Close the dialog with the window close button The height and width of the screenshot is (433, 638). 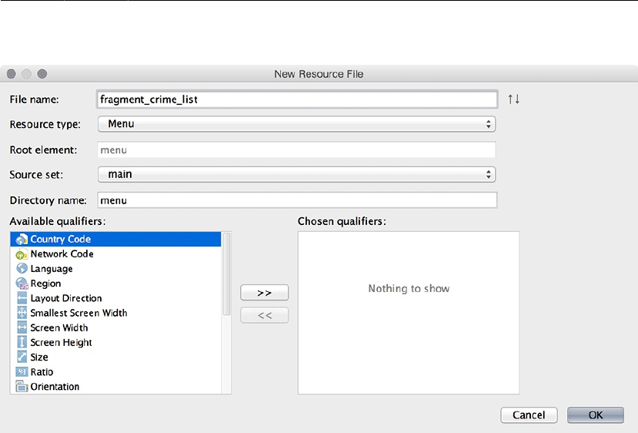(12, 74)
